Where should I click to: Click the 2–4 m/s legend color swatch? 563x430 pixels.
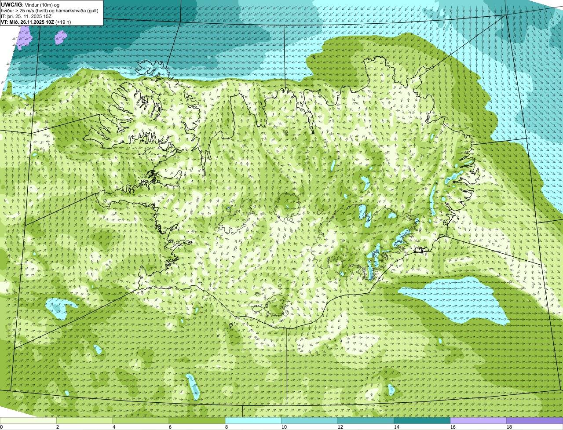(84, 421)
